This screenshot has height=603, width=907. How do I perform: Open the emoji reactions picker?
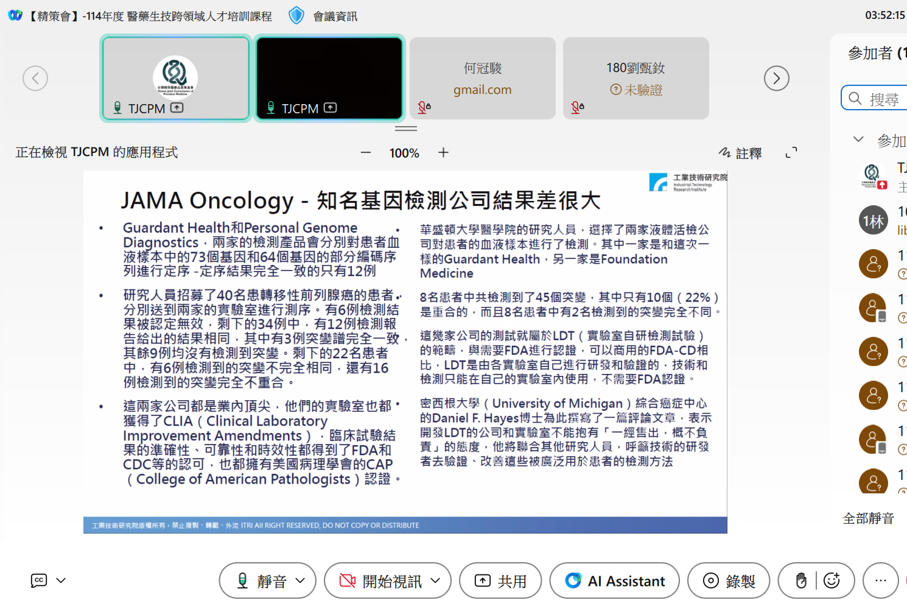tap(832, 580)
